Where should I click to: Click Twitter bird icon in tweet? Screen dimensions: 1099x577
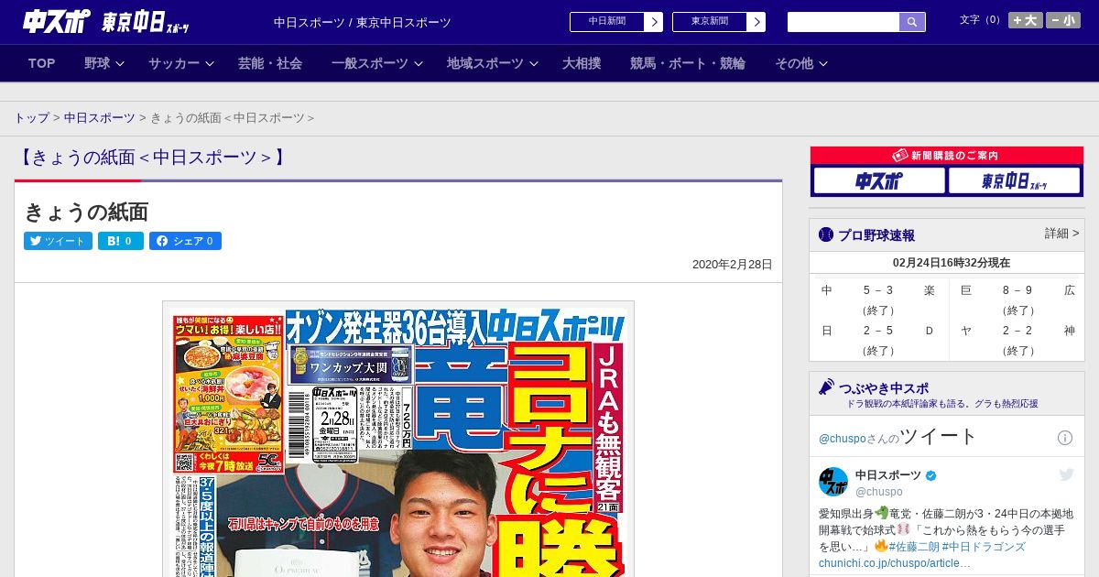[1066, 474]
